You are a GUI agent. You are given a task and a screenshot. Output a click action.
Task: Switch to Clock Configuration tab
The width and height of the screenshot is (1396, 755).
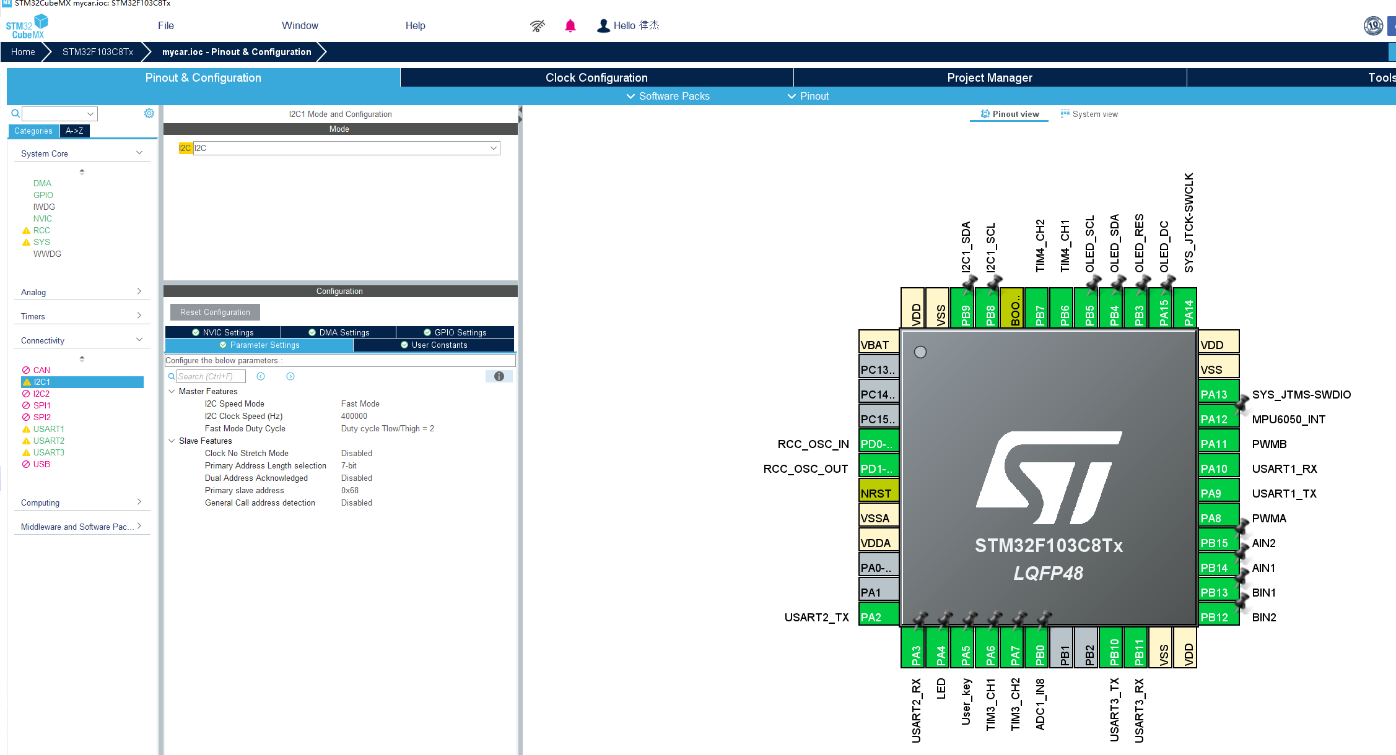point(596,77)
